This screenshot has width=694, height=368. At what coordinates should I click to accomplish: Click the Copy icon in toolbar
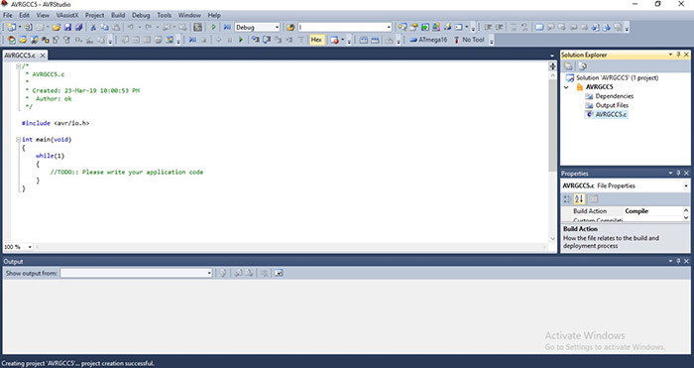tap(104, 28)
